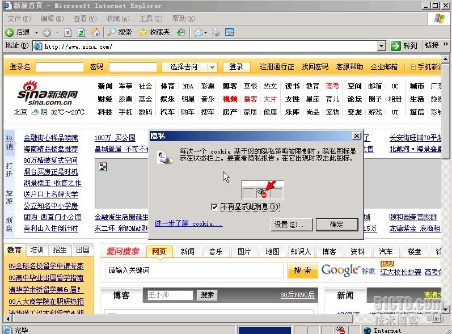
Task: Click the 金融街心稀品臻藏 link
Action: pos(50,138)
